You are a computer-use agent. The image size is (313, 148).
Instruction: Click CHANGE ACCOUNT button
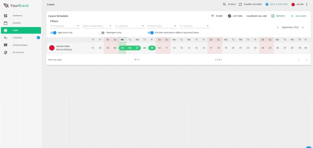coord(250,4)
